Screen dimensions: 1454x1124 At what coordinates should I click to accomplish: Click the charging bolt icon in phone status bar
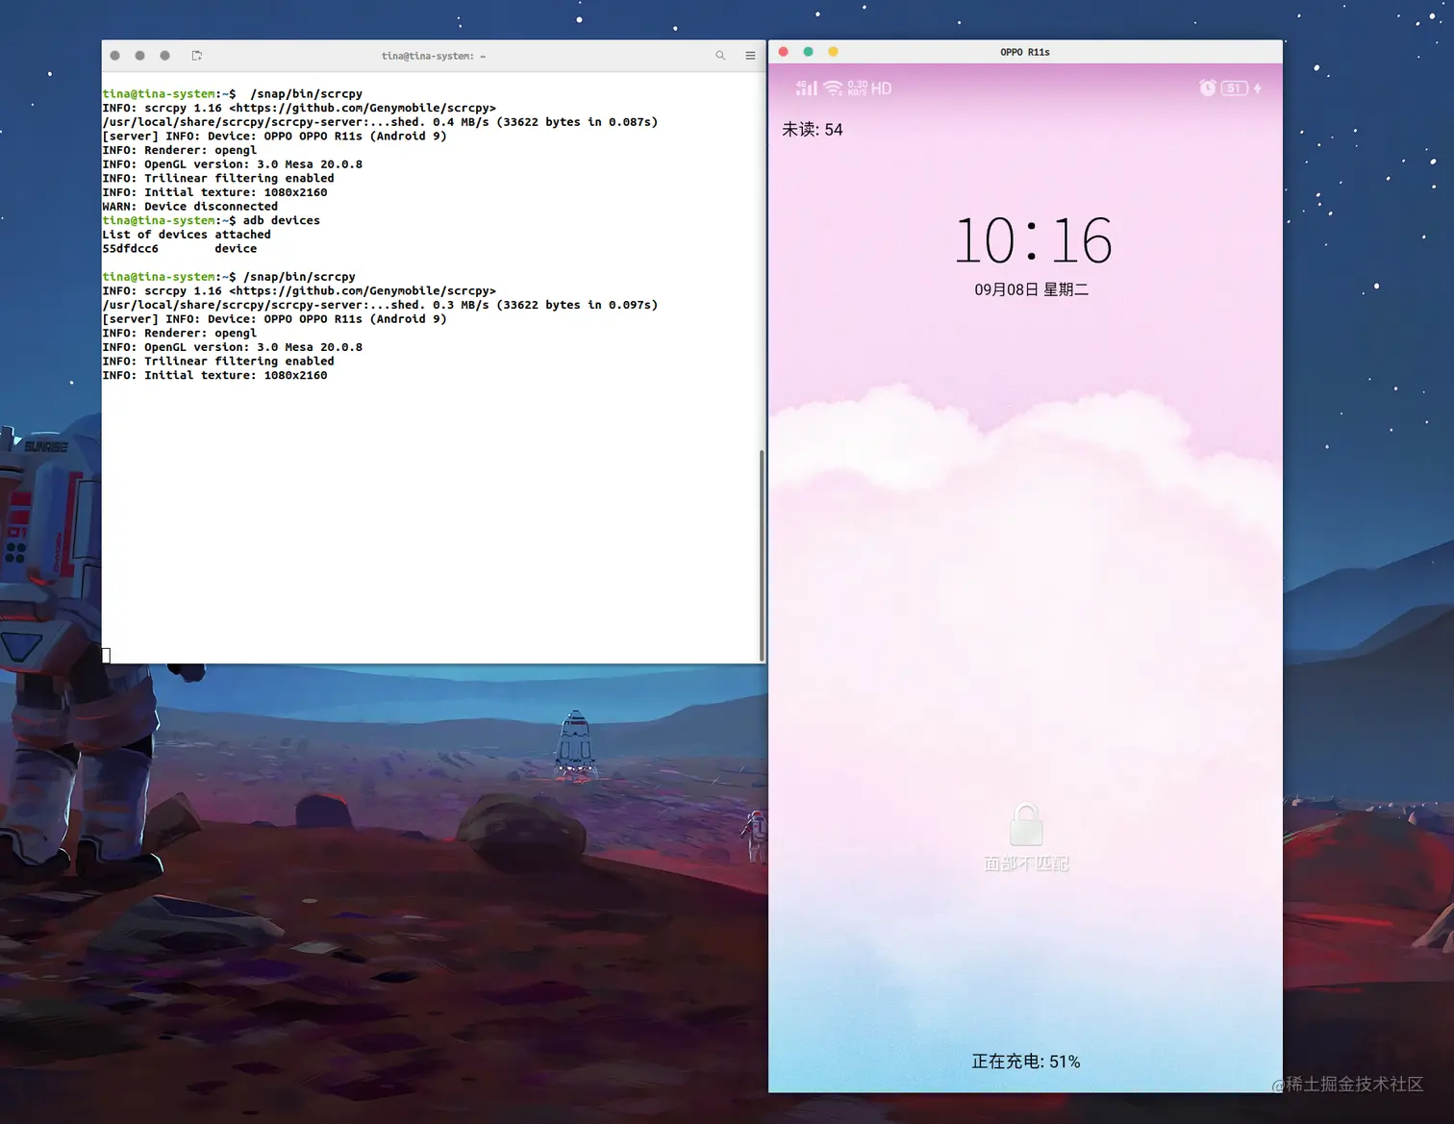click(x=1258, y=88)
